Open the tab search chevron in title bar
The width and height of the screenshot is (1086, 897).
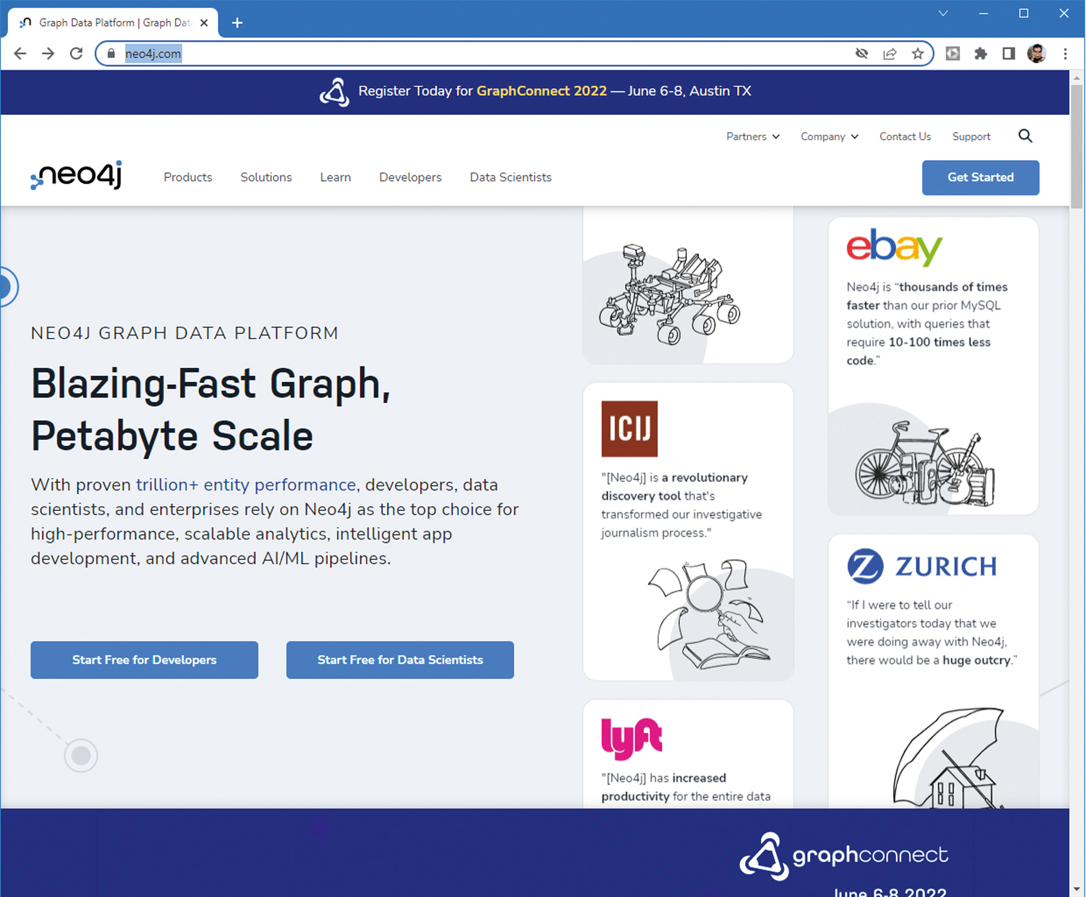[x=943, y=14]
